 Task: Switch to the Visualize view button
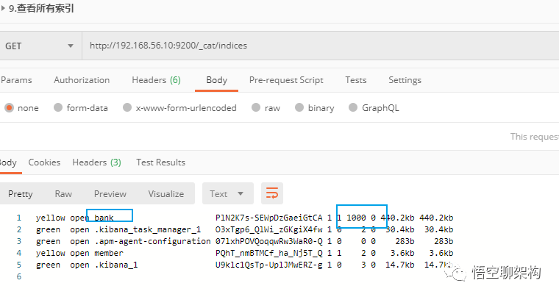(x=165, y=194)
